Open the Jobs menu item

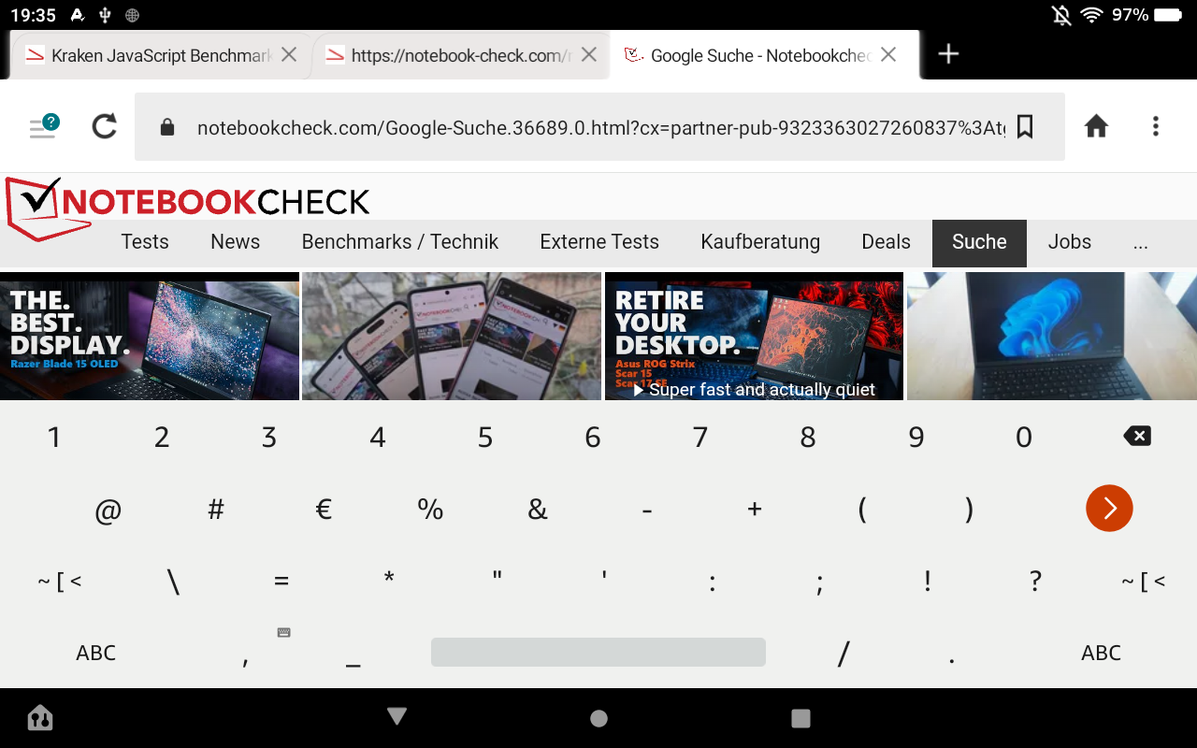(1070, 242)
